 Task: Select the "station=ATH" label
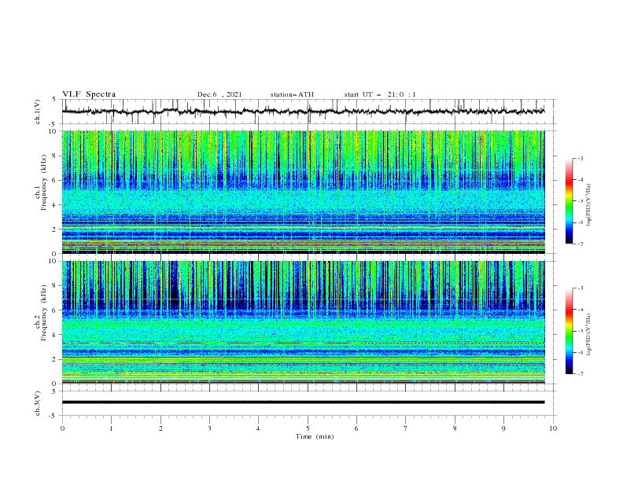coord(292,94)
